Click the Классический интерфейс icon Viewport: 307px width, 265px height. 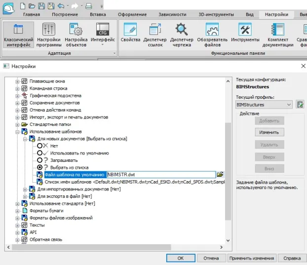click(18, 35)
